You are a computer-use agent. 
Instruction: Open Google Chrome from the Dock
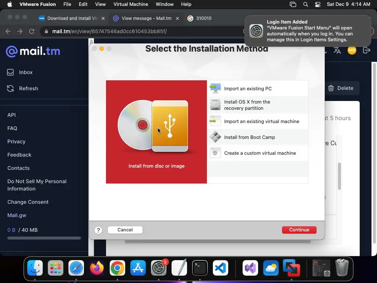[117, 268]
